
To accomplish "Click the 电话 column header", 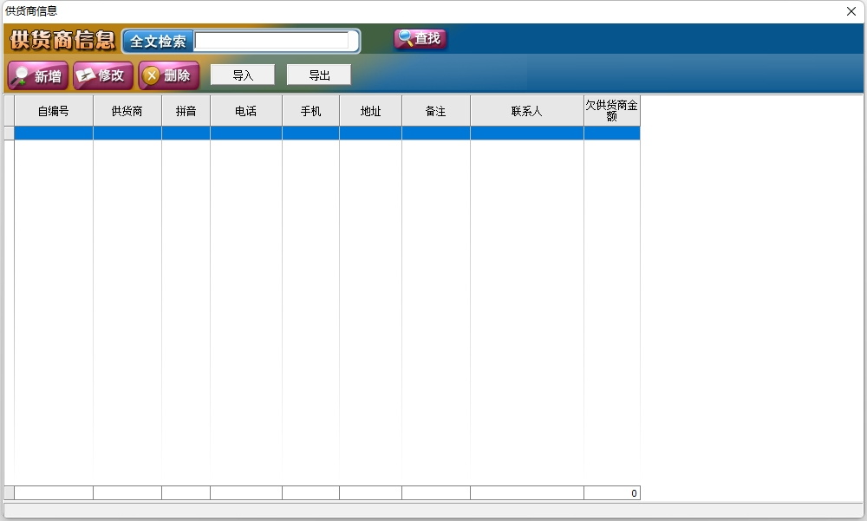I will [245, 111].
